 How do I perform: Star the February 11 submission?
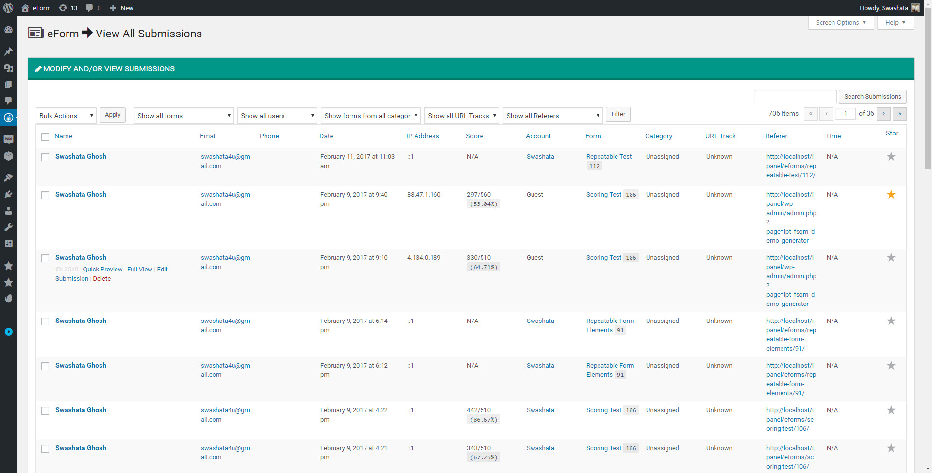[x=891, y=156]
